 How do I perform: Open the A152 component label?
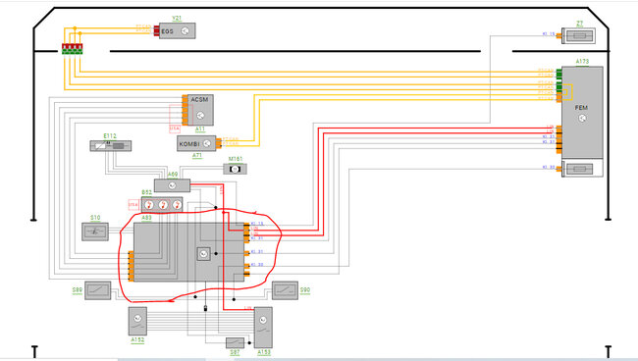[x=137, y=340]
